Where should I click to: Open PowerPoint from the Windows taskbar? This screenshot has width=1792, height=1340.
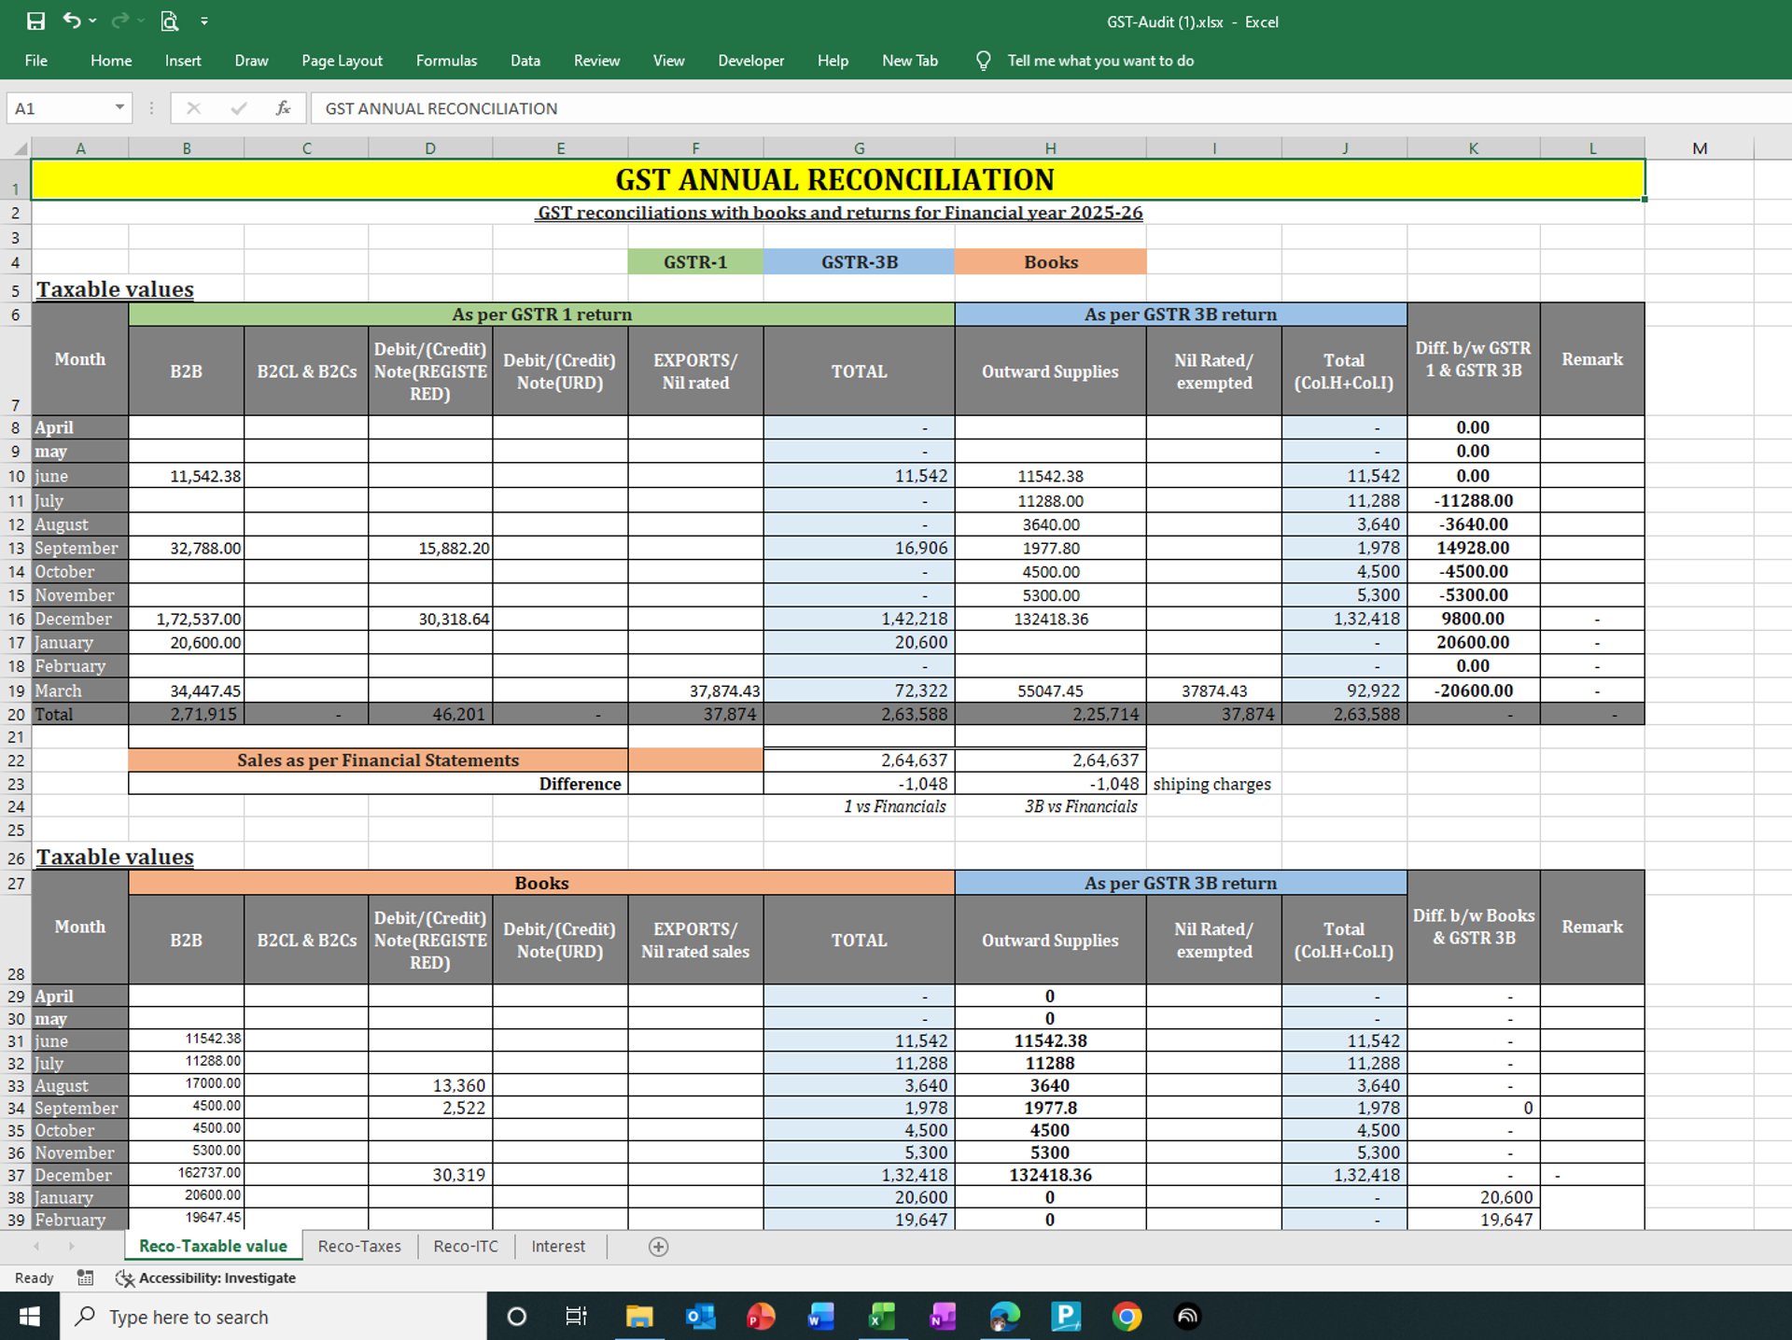(761, 1317)
